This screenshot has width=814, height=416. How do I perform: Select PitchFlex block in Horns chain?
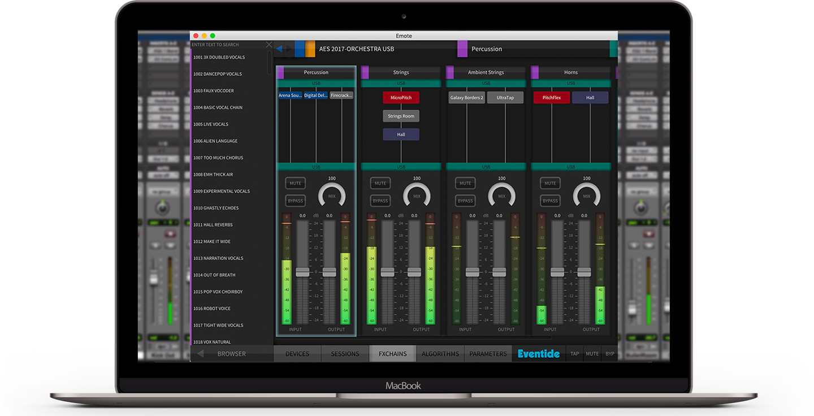[x=552, y=98]
